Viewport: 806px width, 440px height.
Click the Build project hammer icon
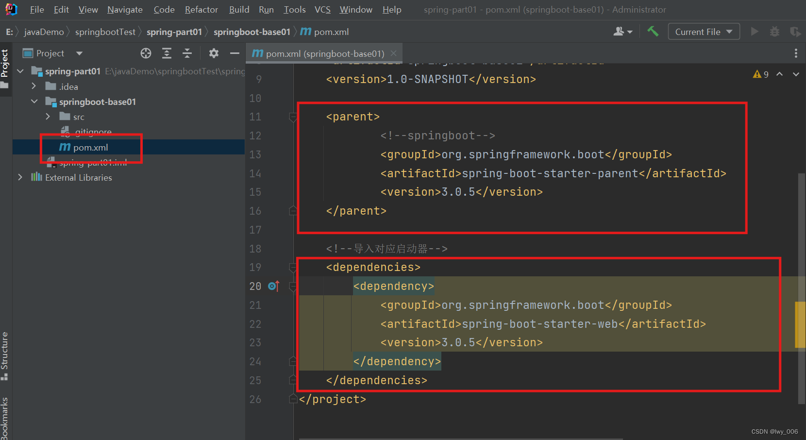click(653, 32)
